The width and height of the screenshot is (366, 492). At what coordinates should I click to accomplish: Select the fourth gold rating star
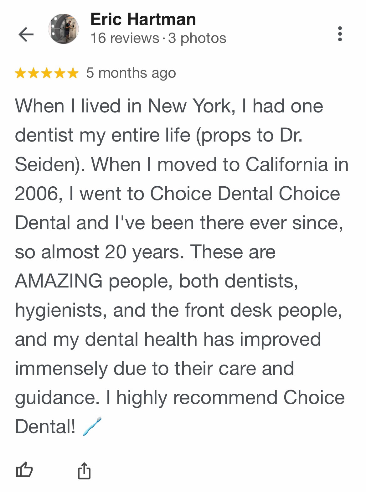tap(59, 73)
